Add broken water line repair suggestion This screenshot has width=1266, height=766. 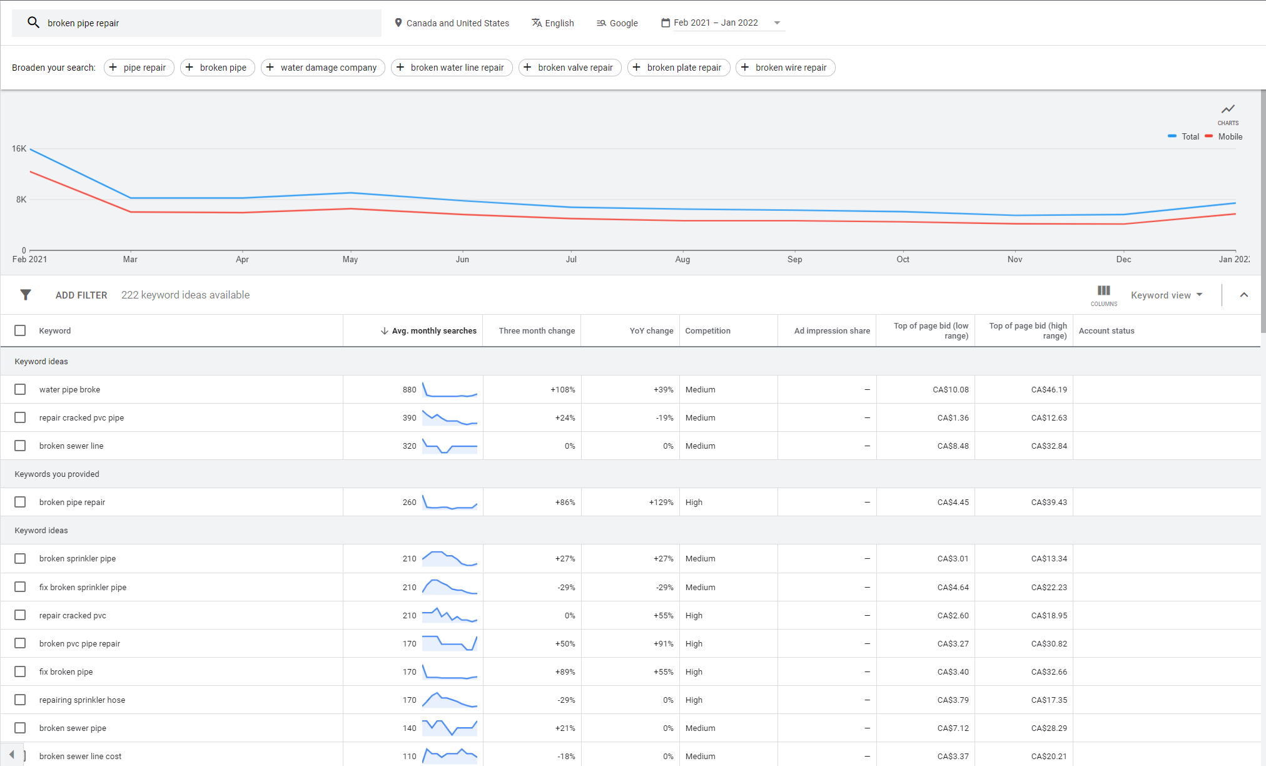tap(452, 67)
